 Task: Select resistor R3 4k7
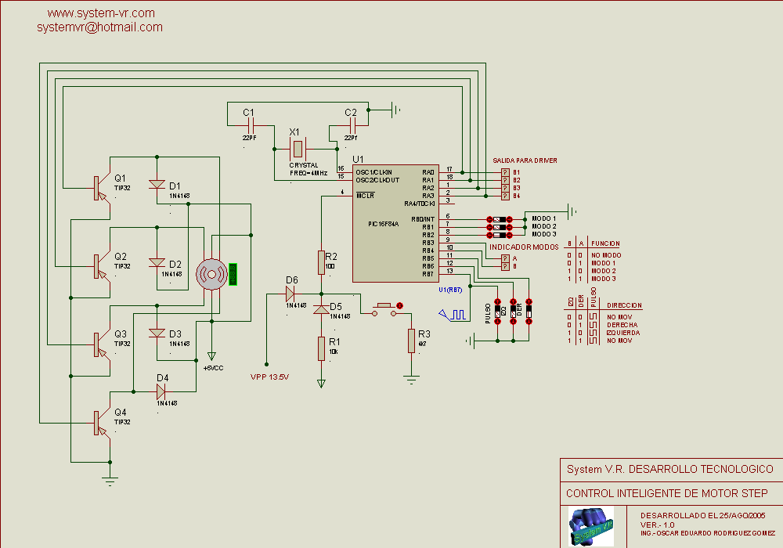[411, 341]
